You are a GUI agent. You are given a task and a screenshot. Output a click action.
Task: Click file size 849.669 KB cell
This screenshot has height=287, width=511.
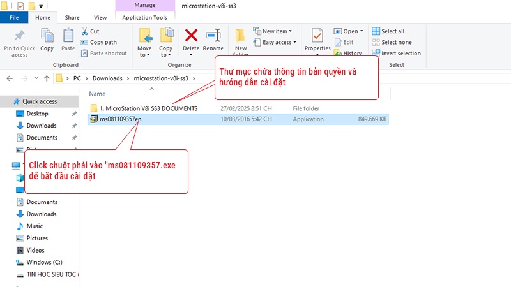tap(372, 119)
